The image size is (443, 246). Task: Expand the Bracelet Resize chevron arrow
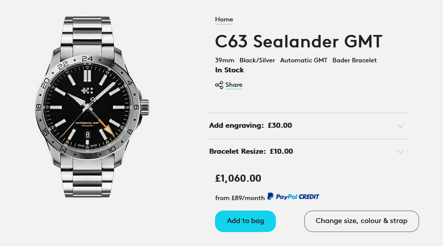[400, 152]
